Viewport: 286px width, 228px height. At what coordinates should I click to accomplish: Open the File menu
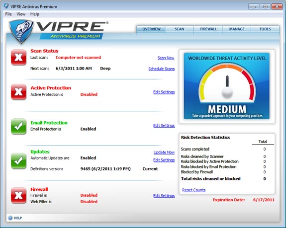(8, 14)
